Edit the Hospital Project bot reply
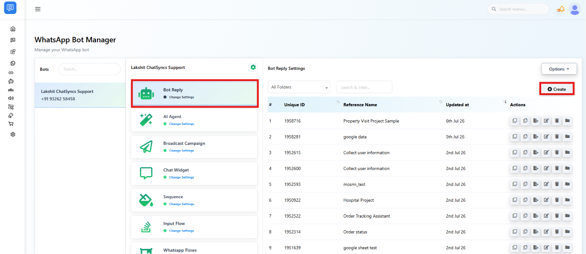 coord(546,200)
